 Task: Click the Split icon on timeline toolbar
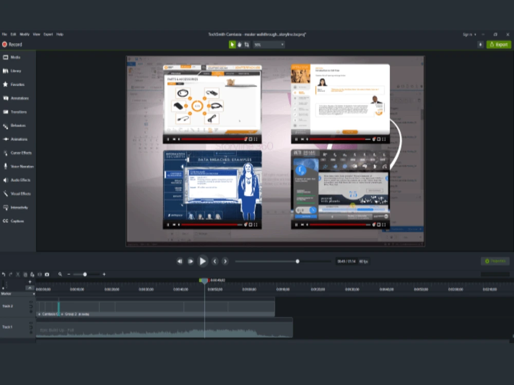(x=40, y=274)
